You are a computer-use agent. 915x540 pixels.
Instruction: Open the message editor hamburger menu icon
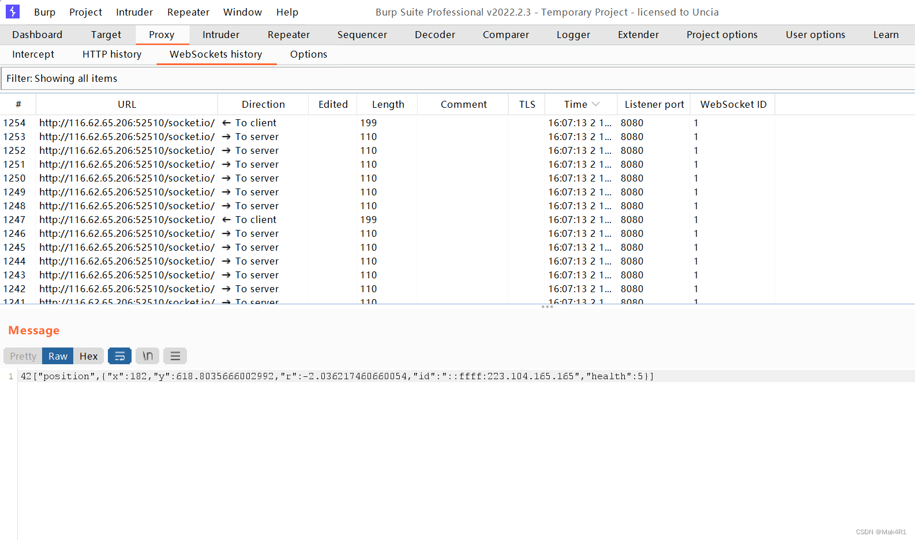[x=175, y=356]
